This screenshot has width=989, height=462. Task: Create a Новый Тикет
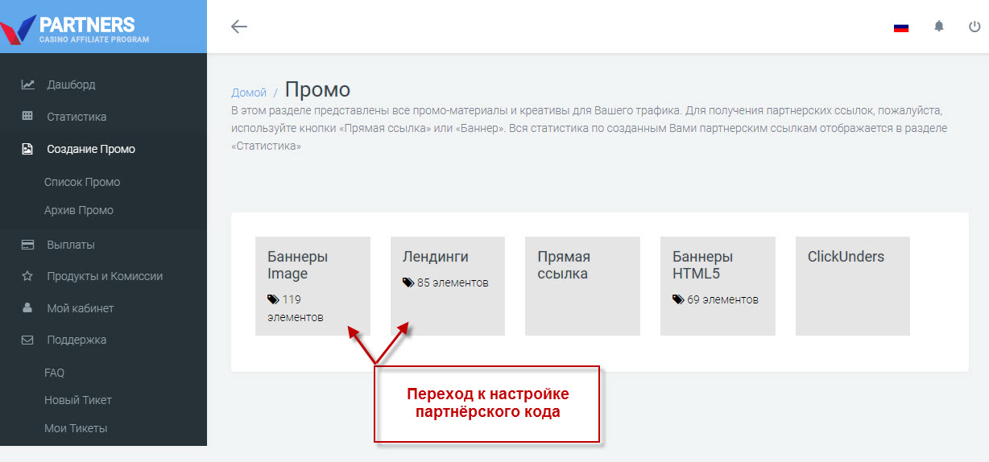pyautogui.click(x=78, y=400)
